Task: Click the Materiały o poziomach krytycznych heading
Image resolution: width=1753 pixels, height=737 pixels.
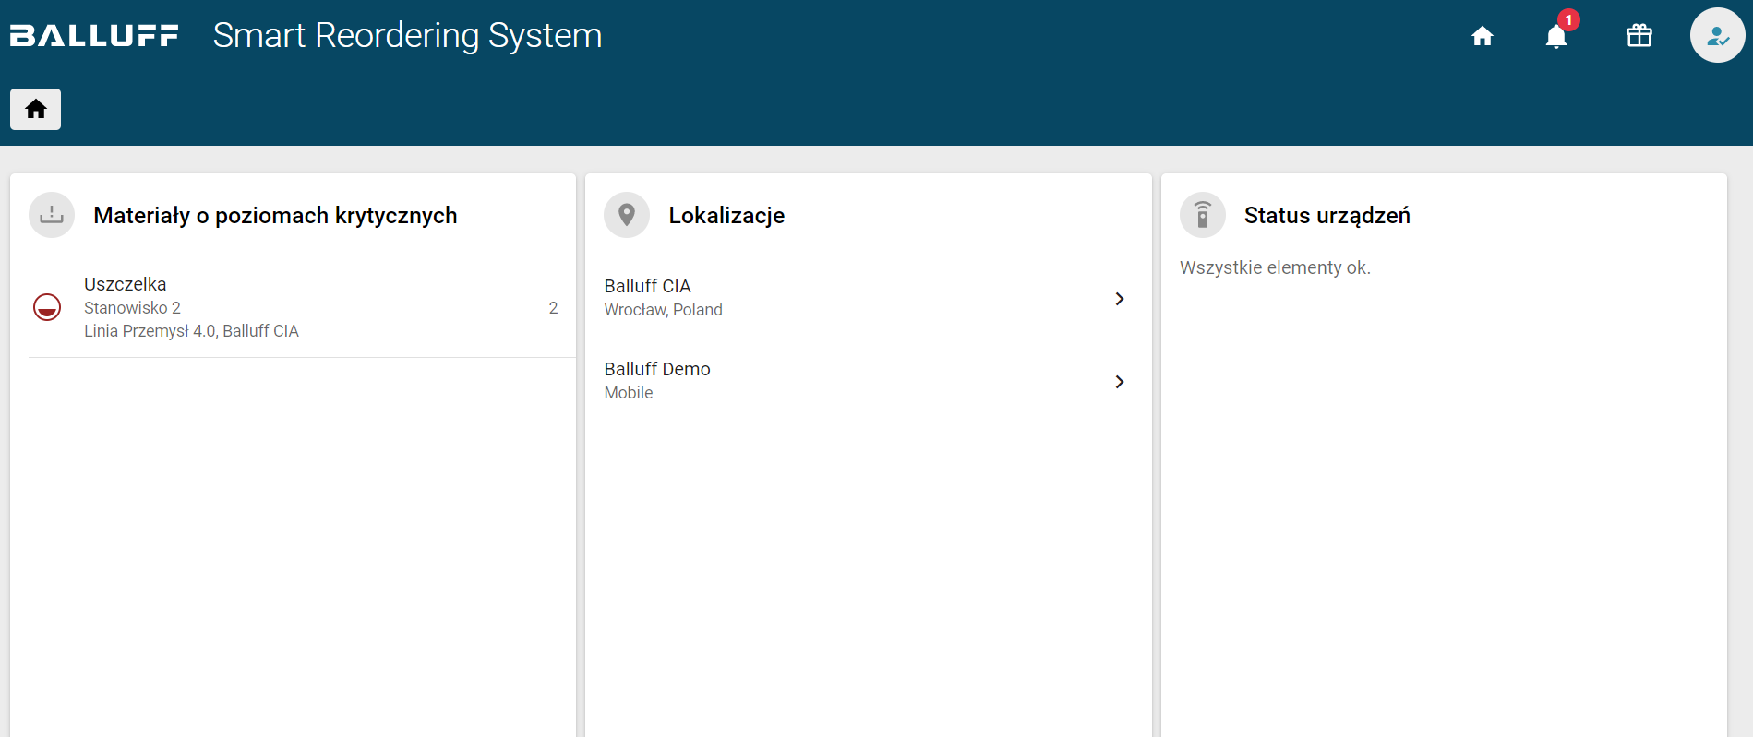Action: tap(275, 215)
